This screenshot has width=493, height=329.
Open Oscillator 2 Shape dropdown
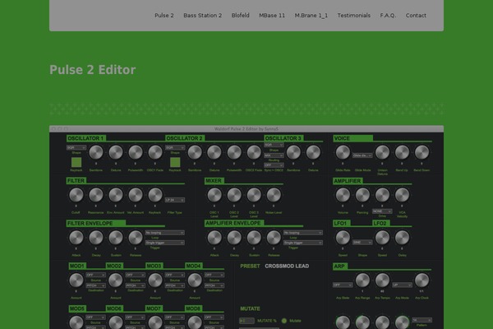click(175, 148)
